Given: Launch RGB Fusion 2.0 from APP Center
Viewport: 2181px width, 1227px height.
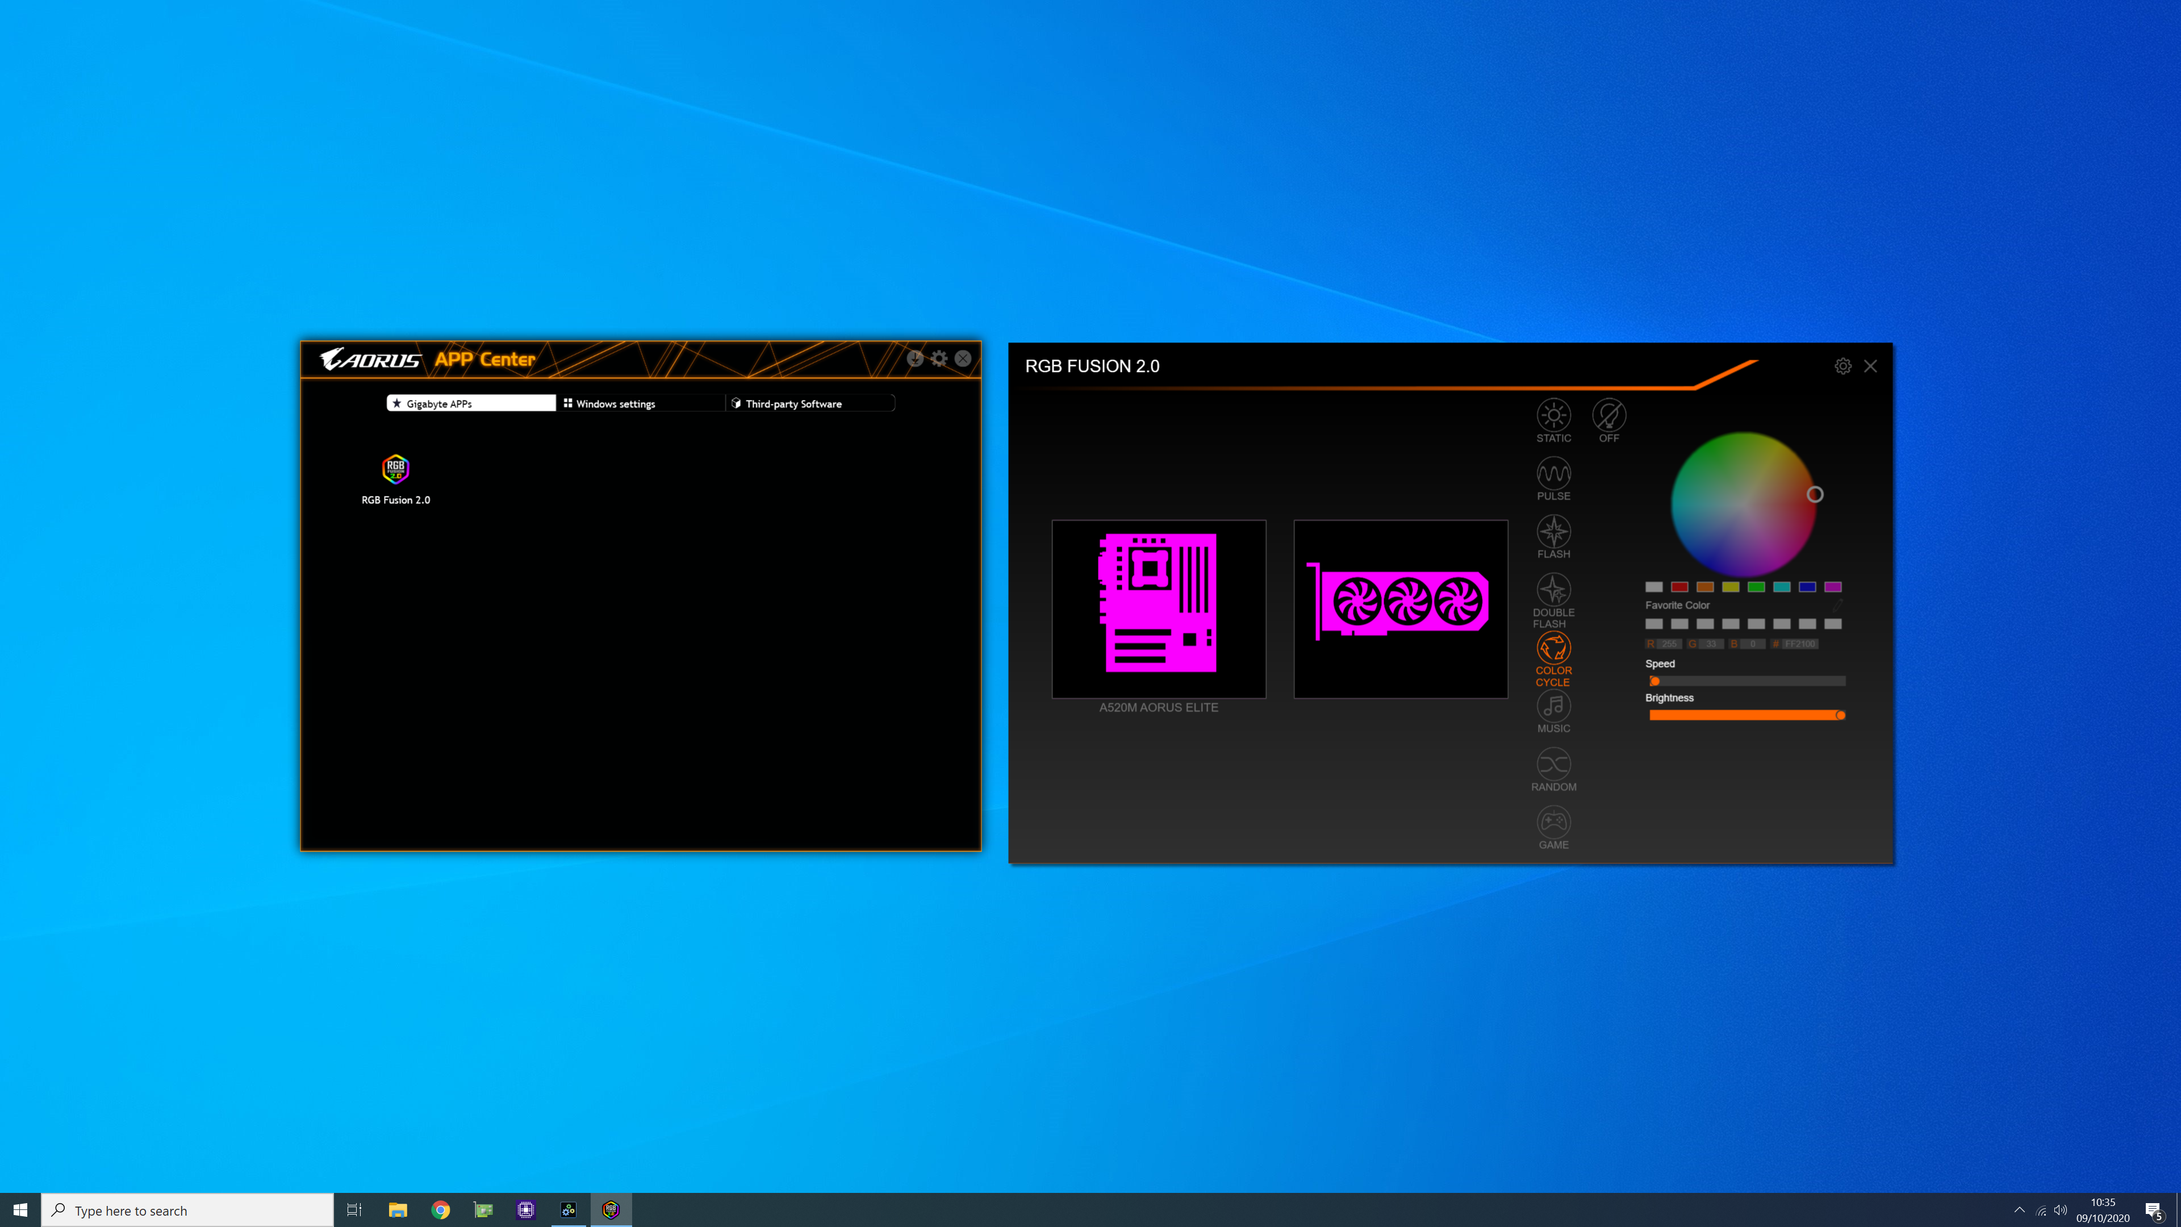Looking at the screenshot, I should [395, 479].
